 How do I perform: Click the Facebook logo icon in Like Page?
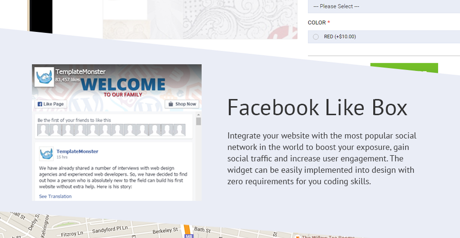(x=40, y=104)
